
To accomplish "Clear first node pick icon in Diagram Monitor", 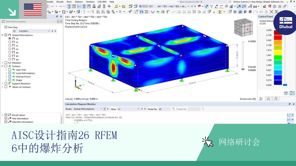I will click(x=174, y=109).
